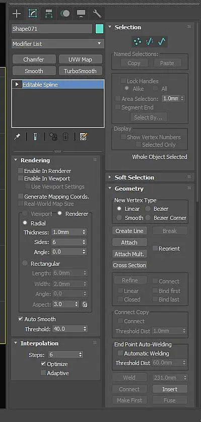Viewport: 201px width, 422px height.
Task: Click the Cross Section button
Action: pos(129,265)
